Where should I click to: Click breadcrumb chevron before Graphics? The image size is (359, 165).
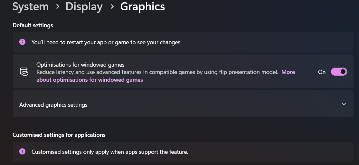coord(112,7)
